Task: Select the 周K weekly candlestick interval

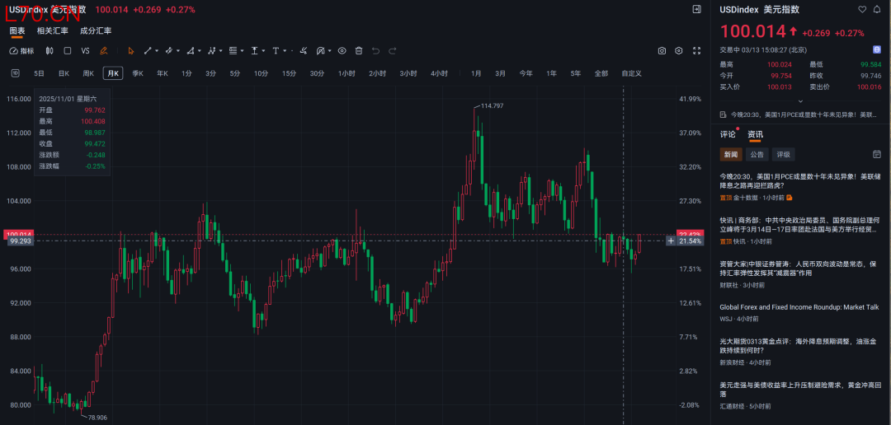Action: 88,73
